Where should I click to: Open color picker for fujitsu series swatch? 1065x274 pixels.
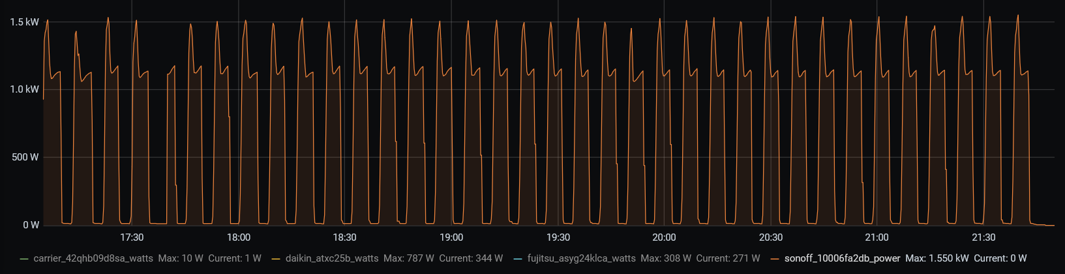[x=518, y=259]
